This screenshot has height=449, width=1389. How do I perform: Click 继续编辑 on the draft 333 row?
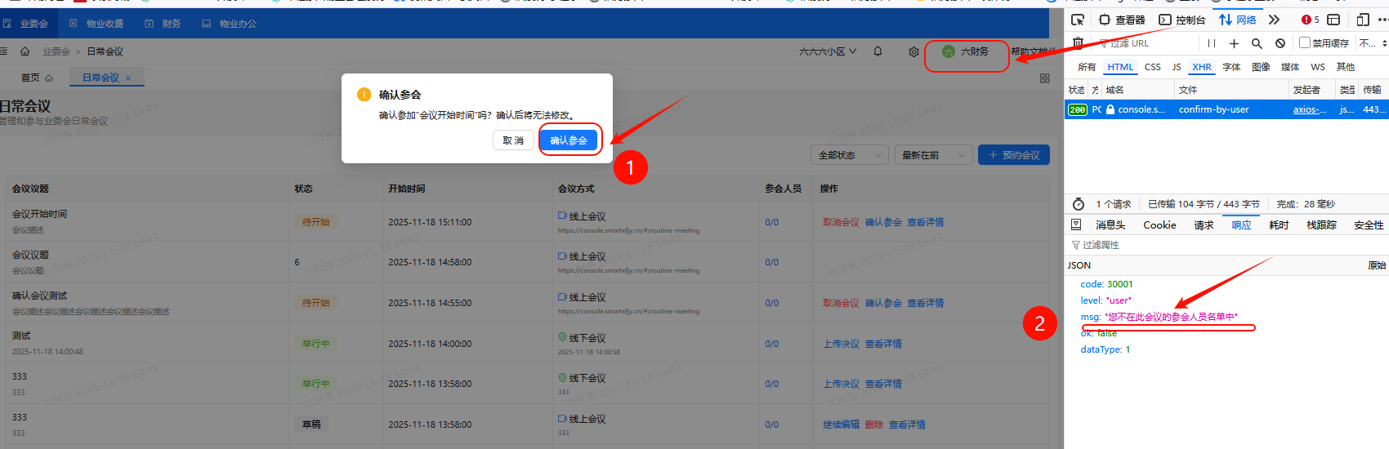pyautogui.click(x=841, y=425)
